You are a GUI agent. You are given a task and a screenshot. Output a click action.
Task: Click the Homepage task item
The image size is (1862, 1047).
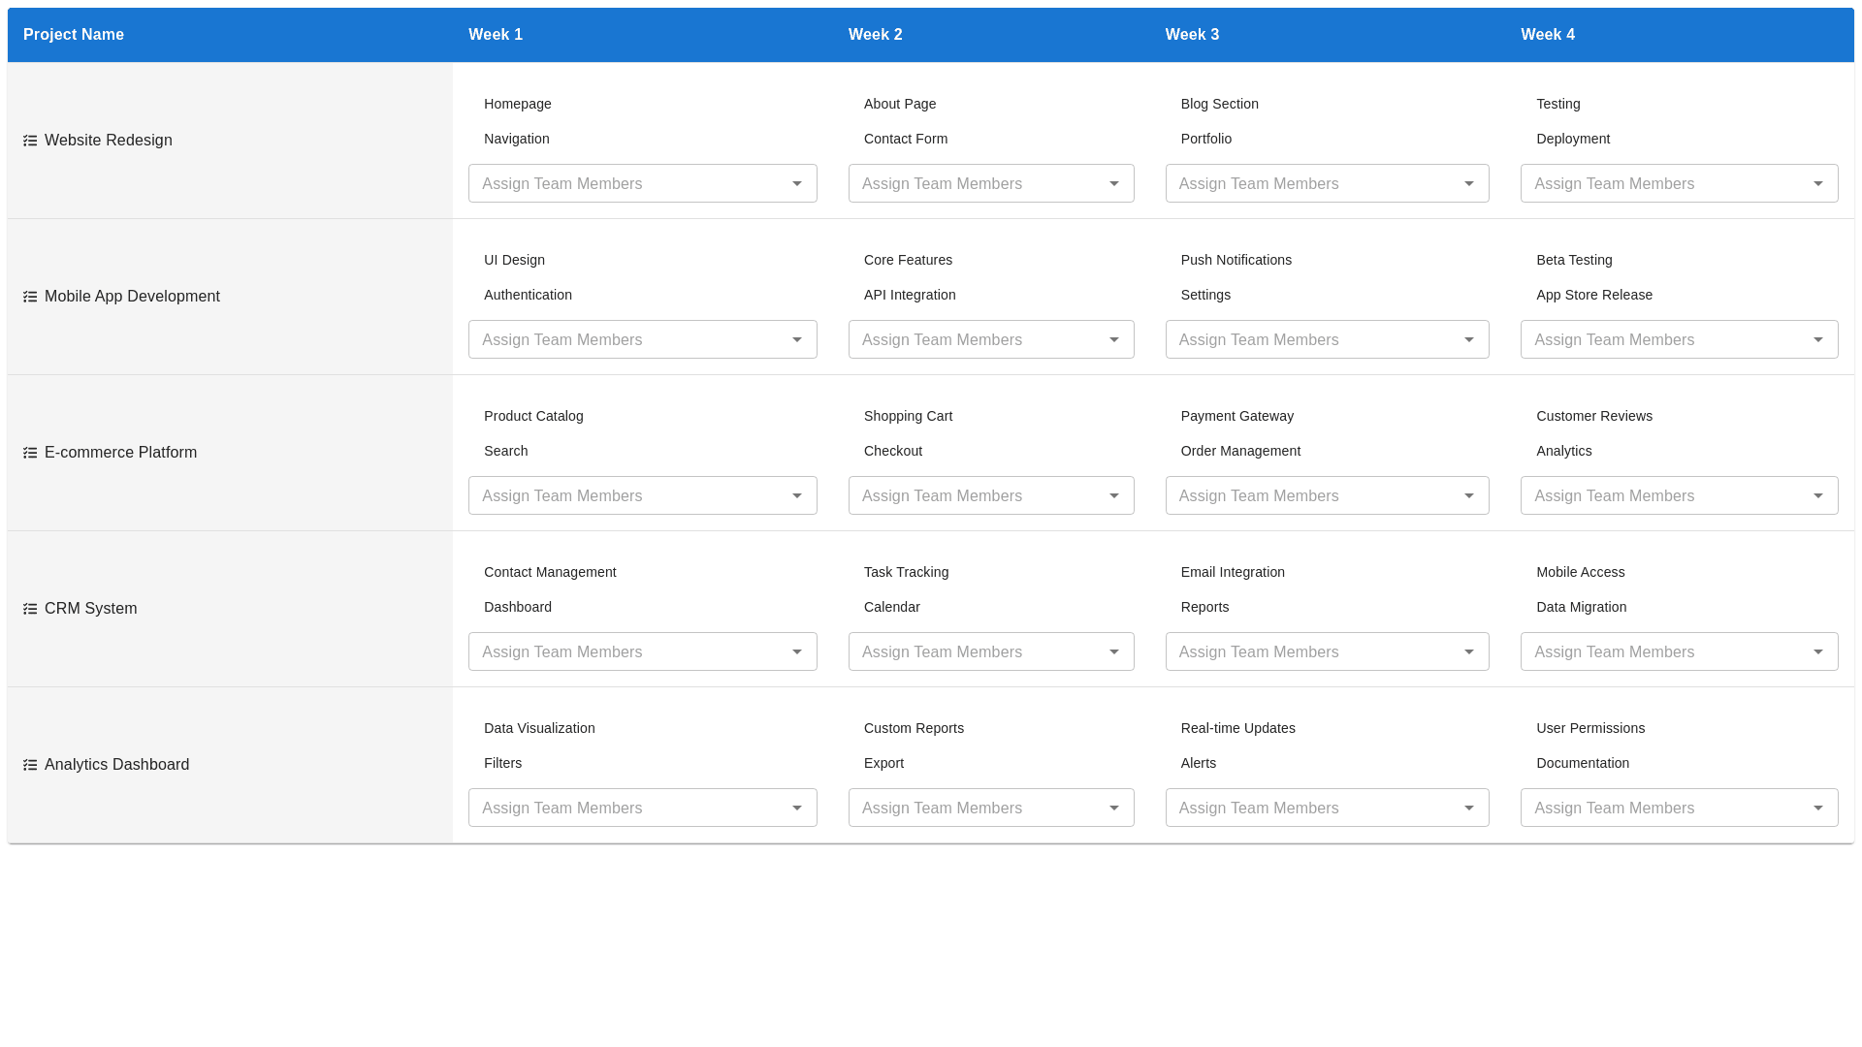pos(517,104)
